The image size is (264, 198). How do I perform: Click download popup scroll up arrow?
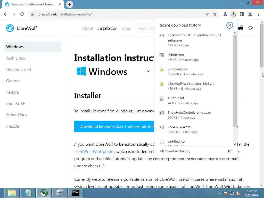coord(235,33)
